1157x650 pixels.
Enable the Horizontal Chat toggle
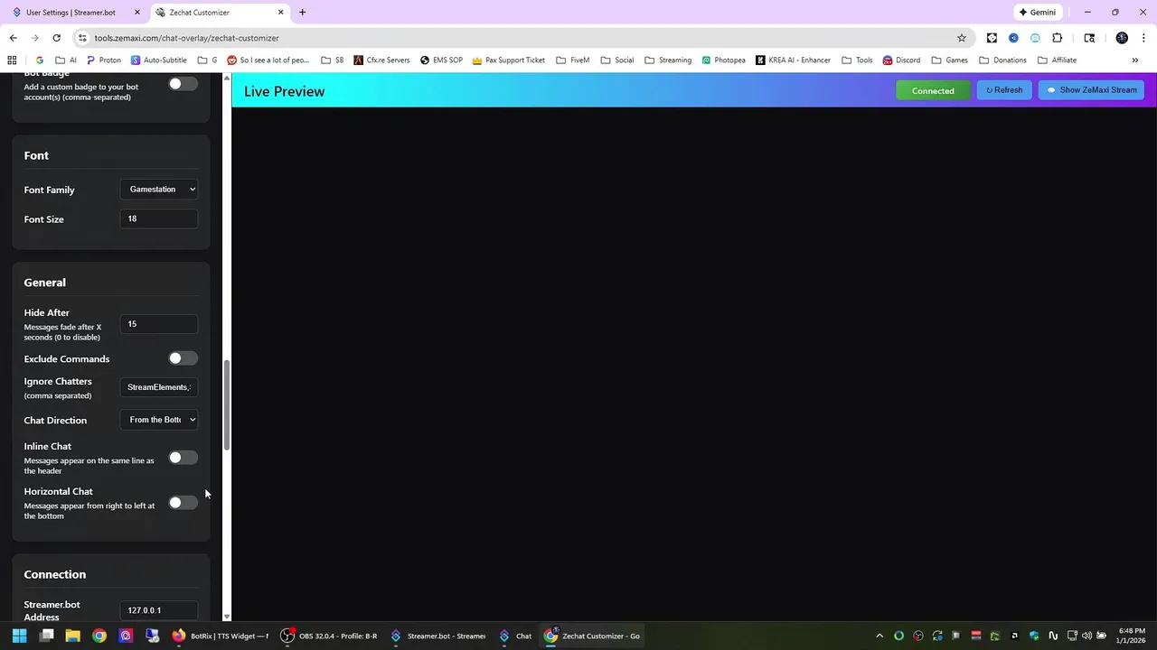(183, 503)
